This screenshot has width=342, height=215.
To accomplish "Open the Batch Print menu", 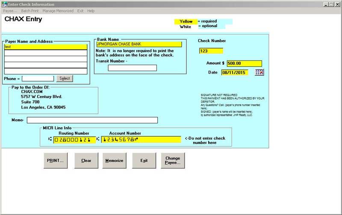I will tap(29, 11).
